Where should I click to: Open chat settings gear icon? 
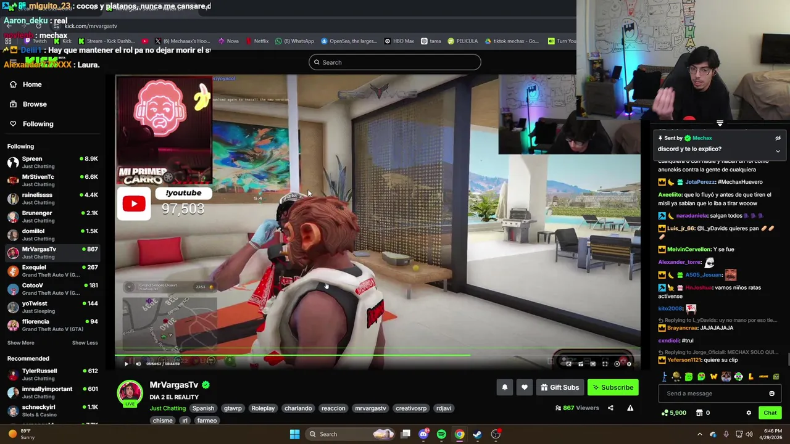749,413
